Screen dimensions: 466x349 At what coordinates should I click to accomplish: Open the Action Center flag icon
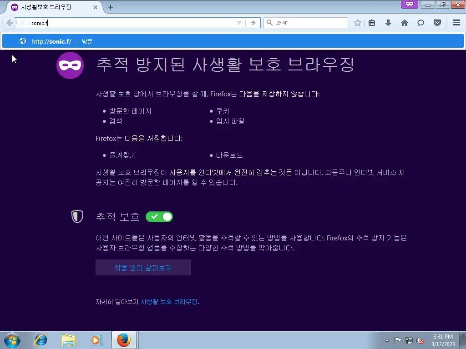tap(398, 340)
